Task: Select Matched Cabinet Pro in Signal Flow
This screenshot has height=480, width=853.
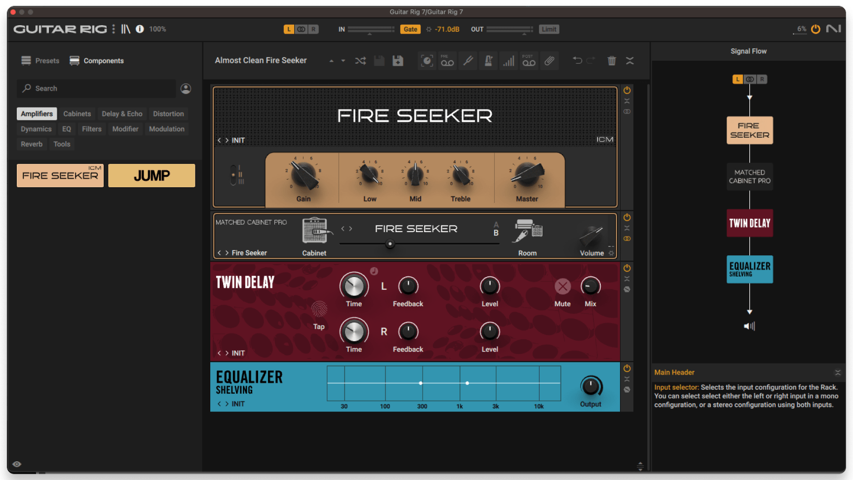Action: pyautogui.click(x=750, y=177)
